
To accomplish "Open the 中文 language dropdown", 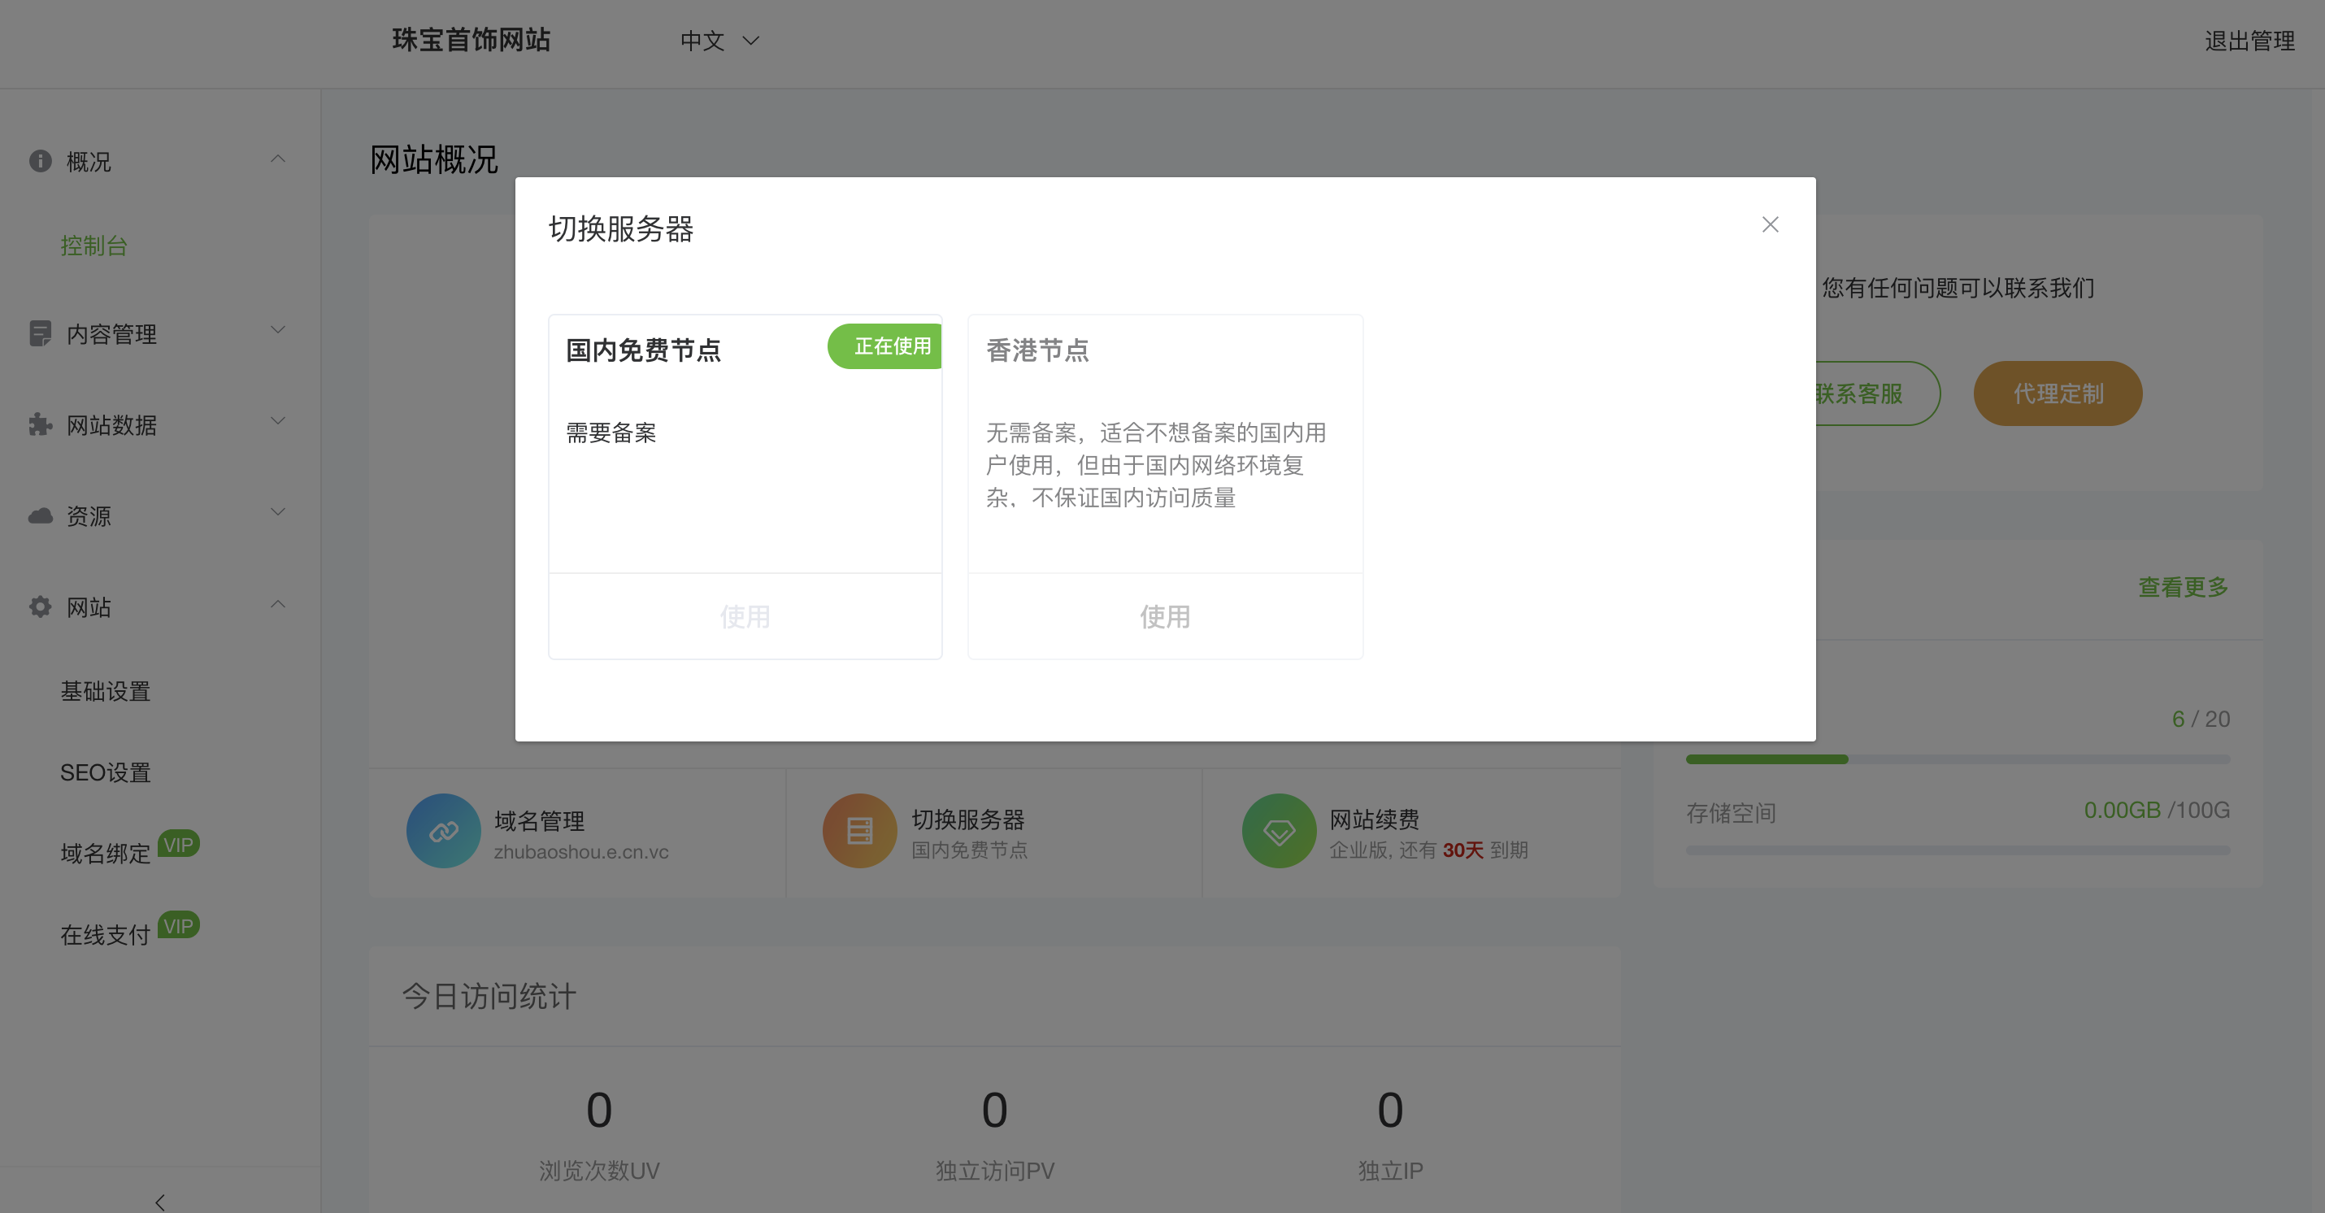I will (719, 41).
